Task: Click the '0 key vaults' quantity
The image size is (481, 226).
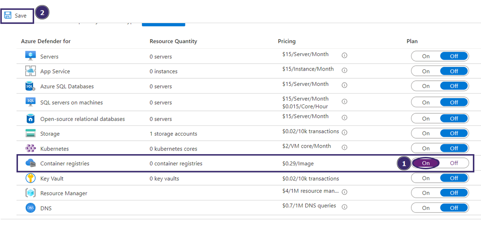Action: pos(165,178)
